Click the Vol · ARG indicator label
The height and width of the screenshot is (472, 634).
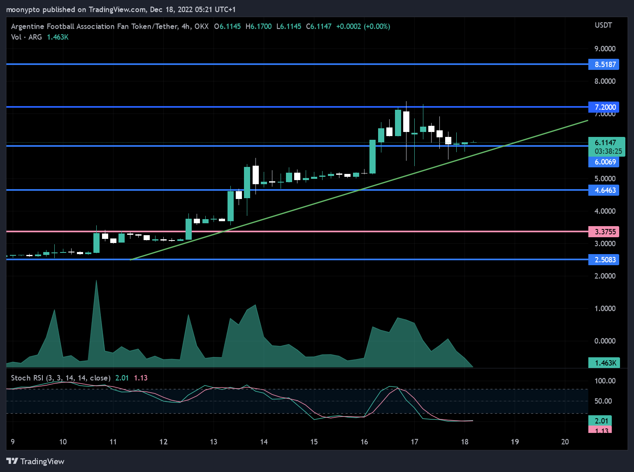coord(26,37)
